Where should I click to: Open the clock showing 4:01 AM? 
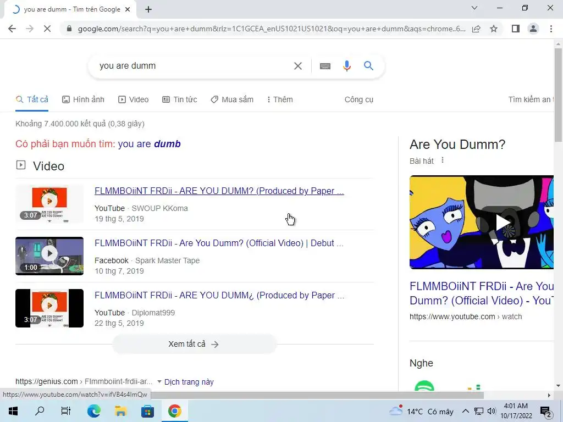tap(516, 411)
